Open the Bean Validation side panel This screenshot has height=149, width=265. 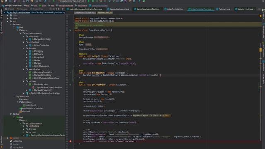(263, 50)
